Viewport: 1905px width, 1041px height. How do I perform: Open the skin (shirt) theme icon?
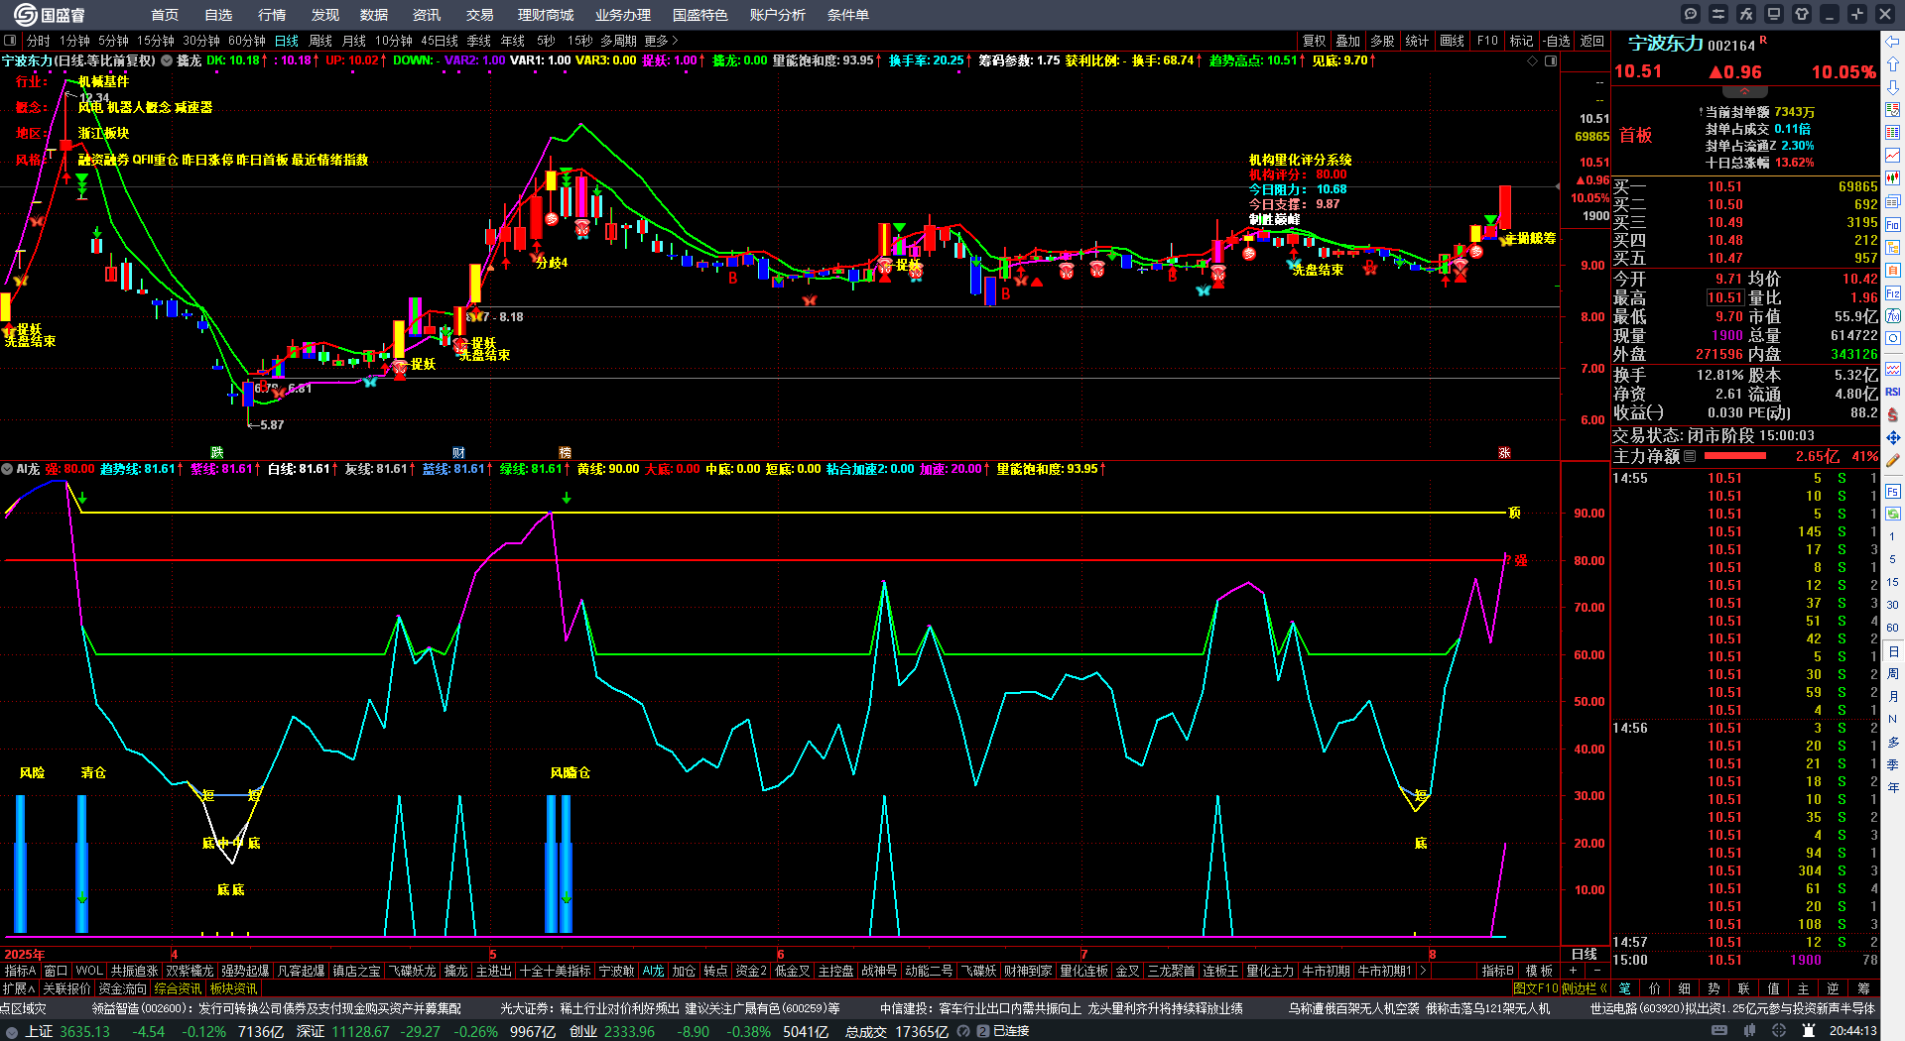(1802, 14)
